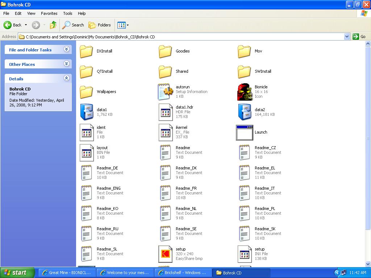The height and width of the screenshot is (278, 371).
Task: Click the Folders toolbar button
Action: coord(100,25)
